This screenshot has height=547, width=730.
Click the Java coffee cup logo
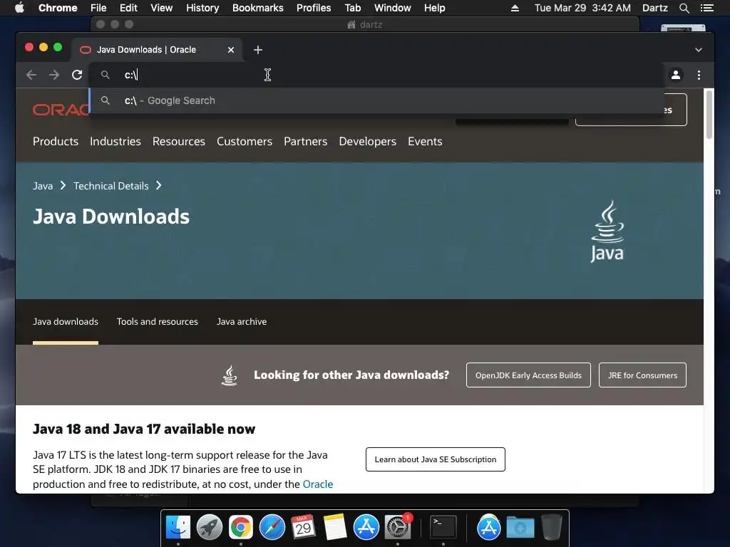coord(607,231)
